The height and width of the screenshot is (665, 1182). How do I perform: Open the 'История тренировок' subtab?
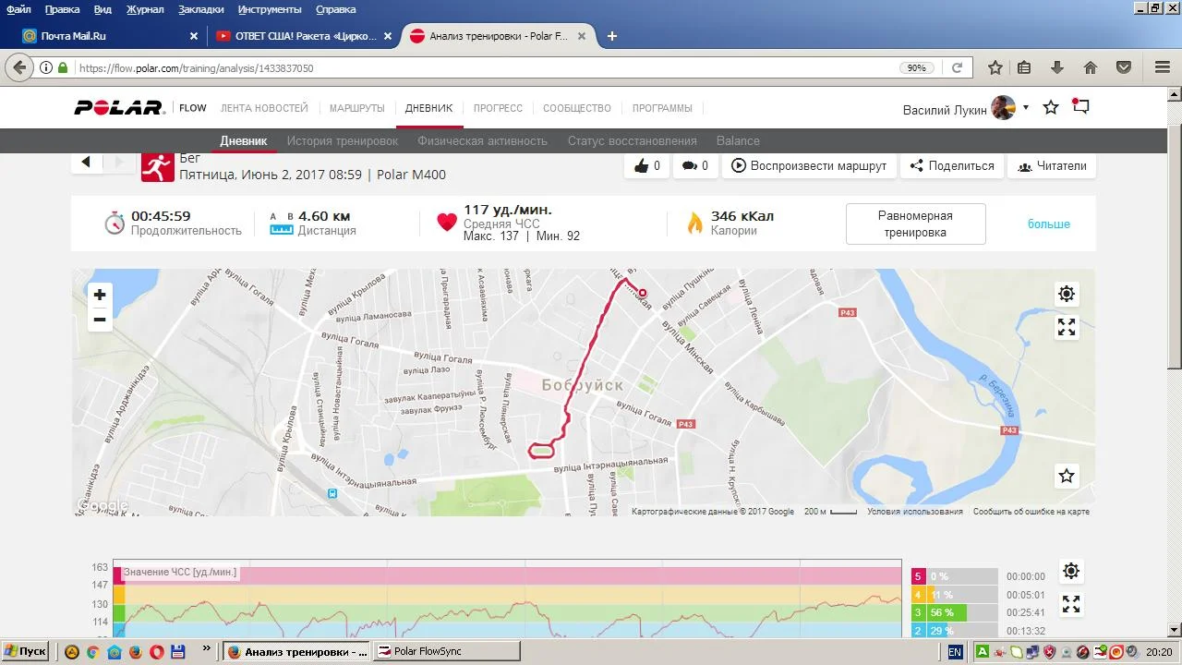click(x=342, y=141)
